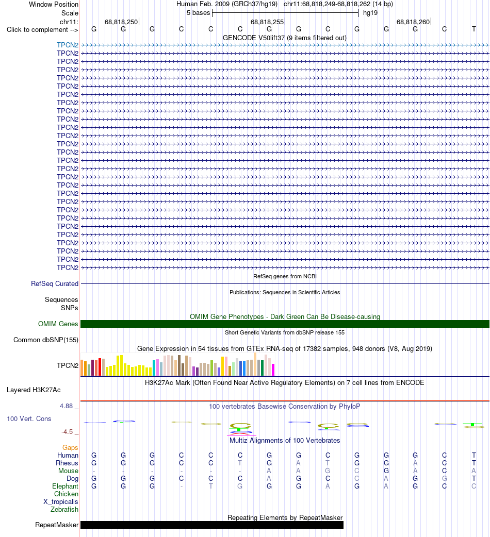This screenshot has height=537, width=490.
Task: Open "Publications: Sequences in Scientific Articles" title
Action: tap(285, 292)
